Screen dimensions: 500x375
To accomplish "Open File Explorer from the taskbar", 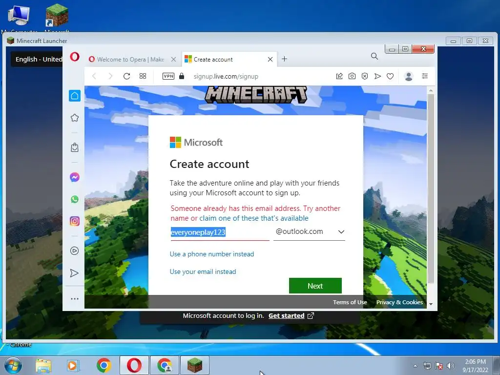I will pyautogui.click(x=43, y=366).
